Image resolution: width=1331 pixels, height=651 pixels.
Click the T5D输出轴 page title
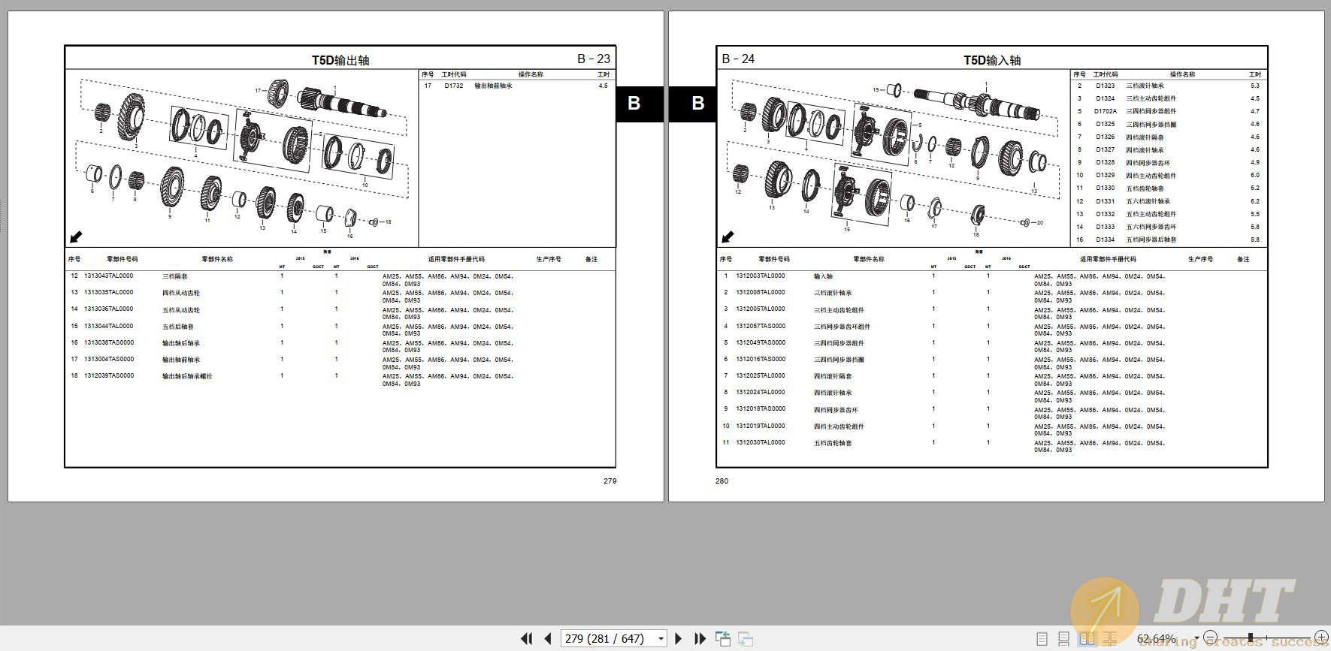340,60
